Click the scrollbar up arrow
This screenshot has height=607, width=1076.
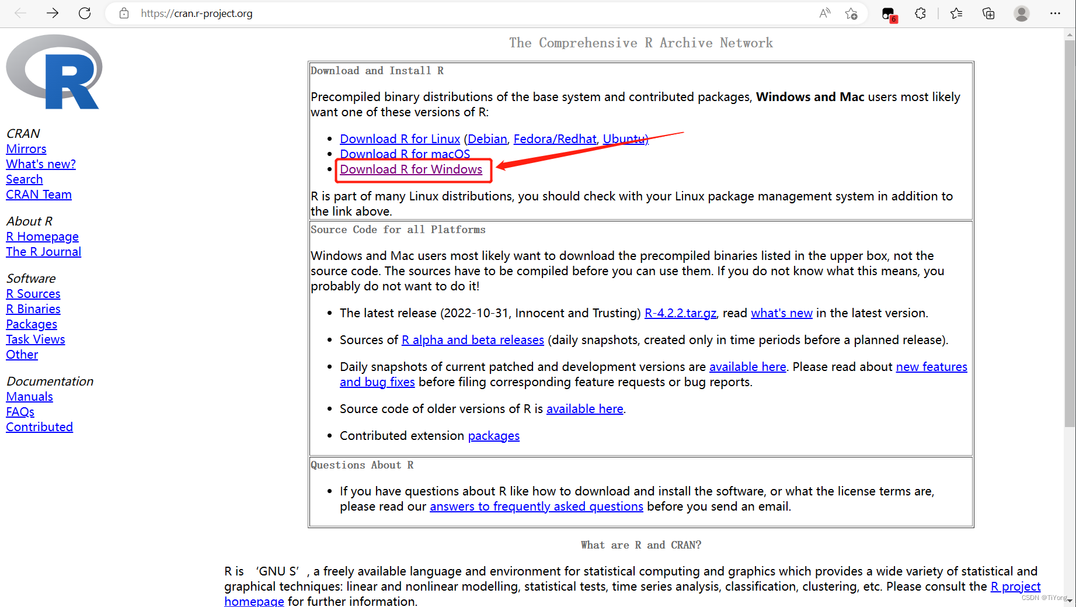click(x=1070, y=34)
